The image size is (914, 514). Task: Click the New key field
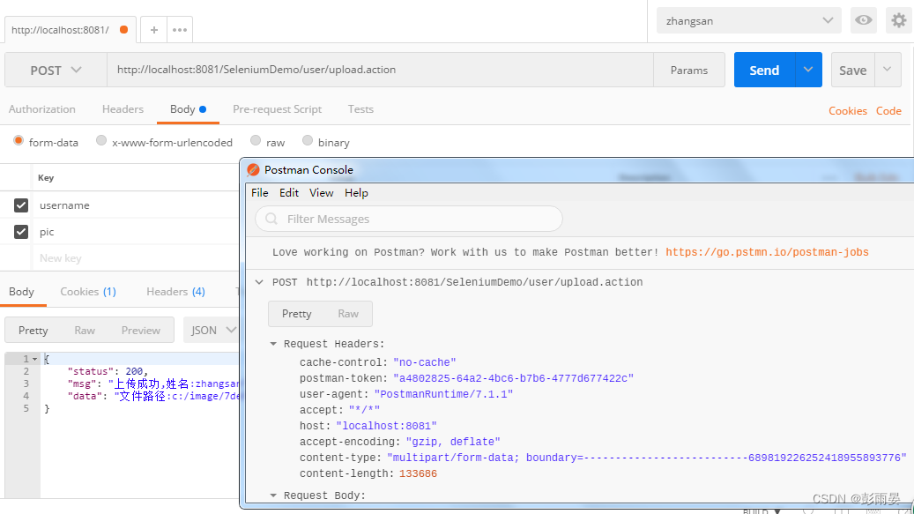point(61,258)
